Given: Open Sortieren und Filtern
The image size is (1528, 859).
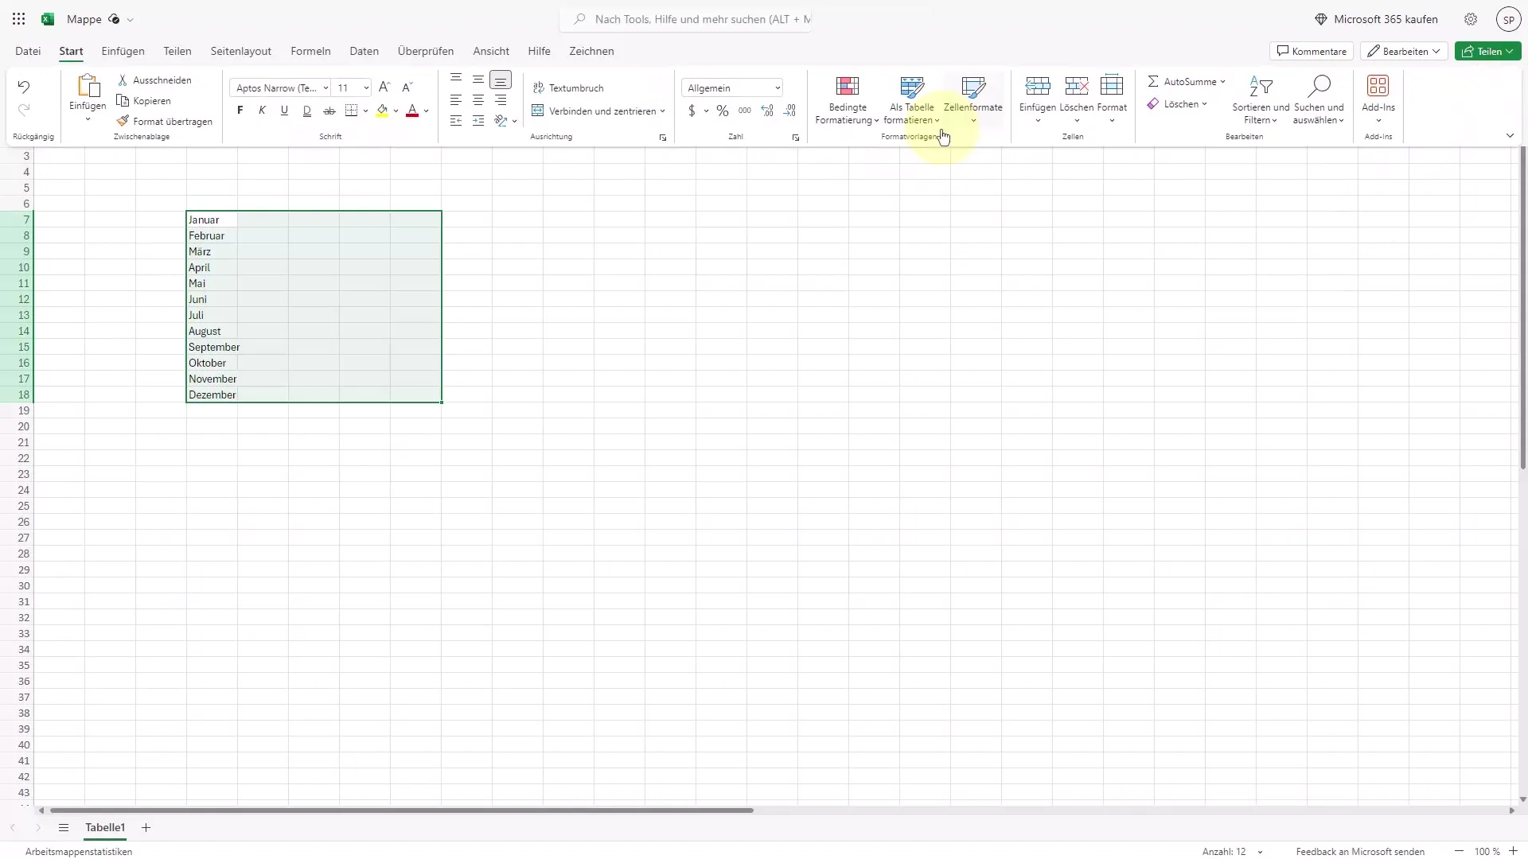Looking at the screenshot, I should [1261, 100].
